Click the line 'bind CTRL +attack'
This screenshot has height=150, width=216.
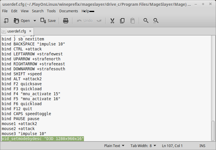pyautogui.click(x=22, y=49)
